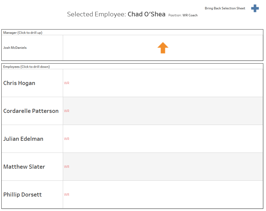This screenshot has height=211, width=266.
Task: Click the Chad O'Shea selected employee title
Action: [x=147, y=14]
